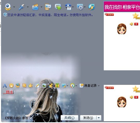Screen dimensions: 140x123
Task: Expand Soso search options arrow
Action: click(76, 86)
